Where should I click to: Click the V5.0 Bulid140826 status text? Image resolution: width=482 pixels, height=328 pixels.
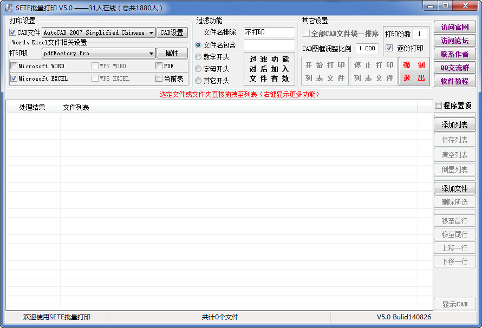pos(404,317)
